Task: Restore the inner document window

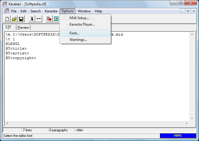Action: coord(188,11)
